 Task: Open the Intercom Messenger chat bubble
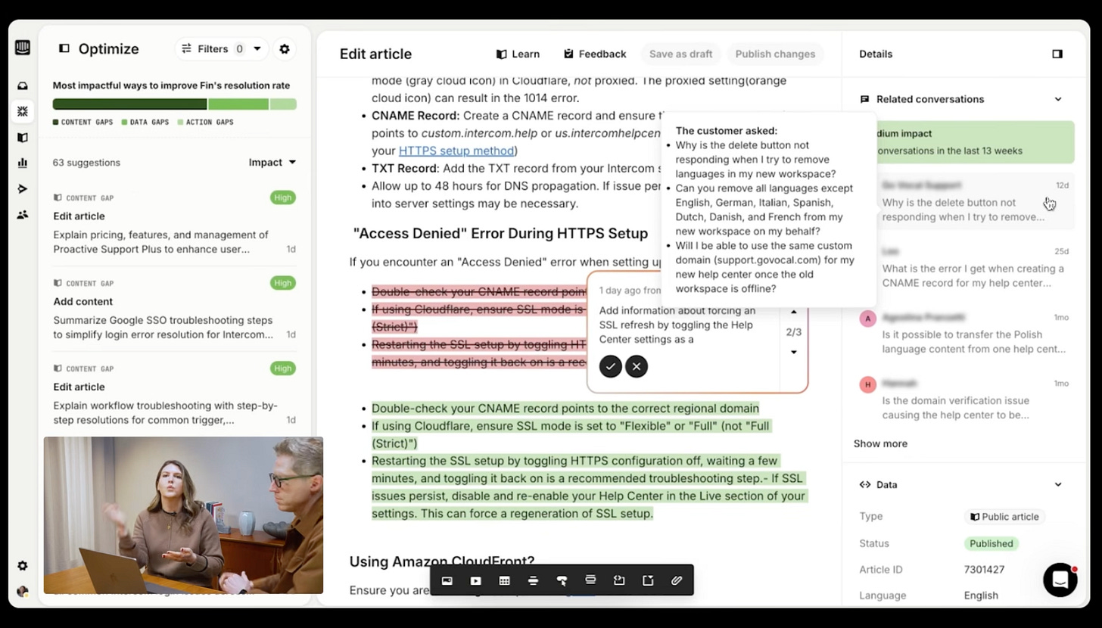pos(1060,580)
